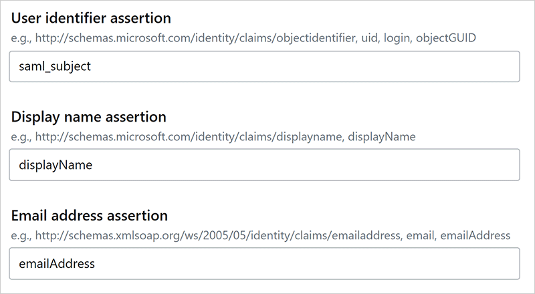Click the "Display name assertion" heading label
Image resolution: width=535 pixels, height=294 pixels.
tap(89, 117)
